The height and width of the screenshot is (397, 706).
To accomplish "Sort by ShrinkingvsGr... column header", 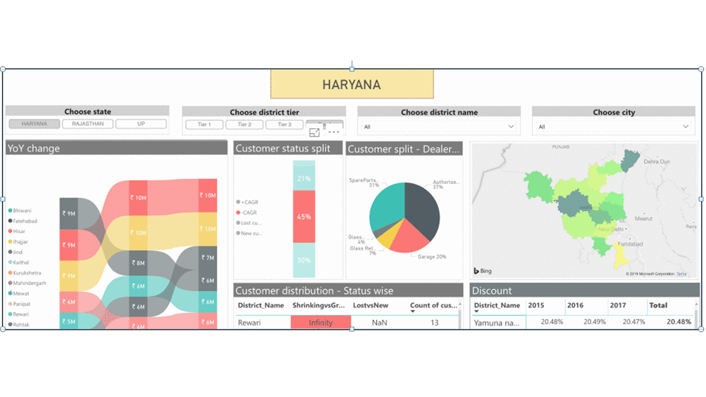I will tap(318, 305).
